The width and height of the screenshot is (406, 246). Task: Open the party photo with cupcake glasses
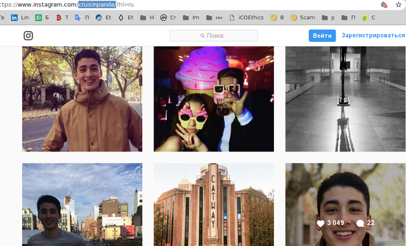(x=214, y=99)
